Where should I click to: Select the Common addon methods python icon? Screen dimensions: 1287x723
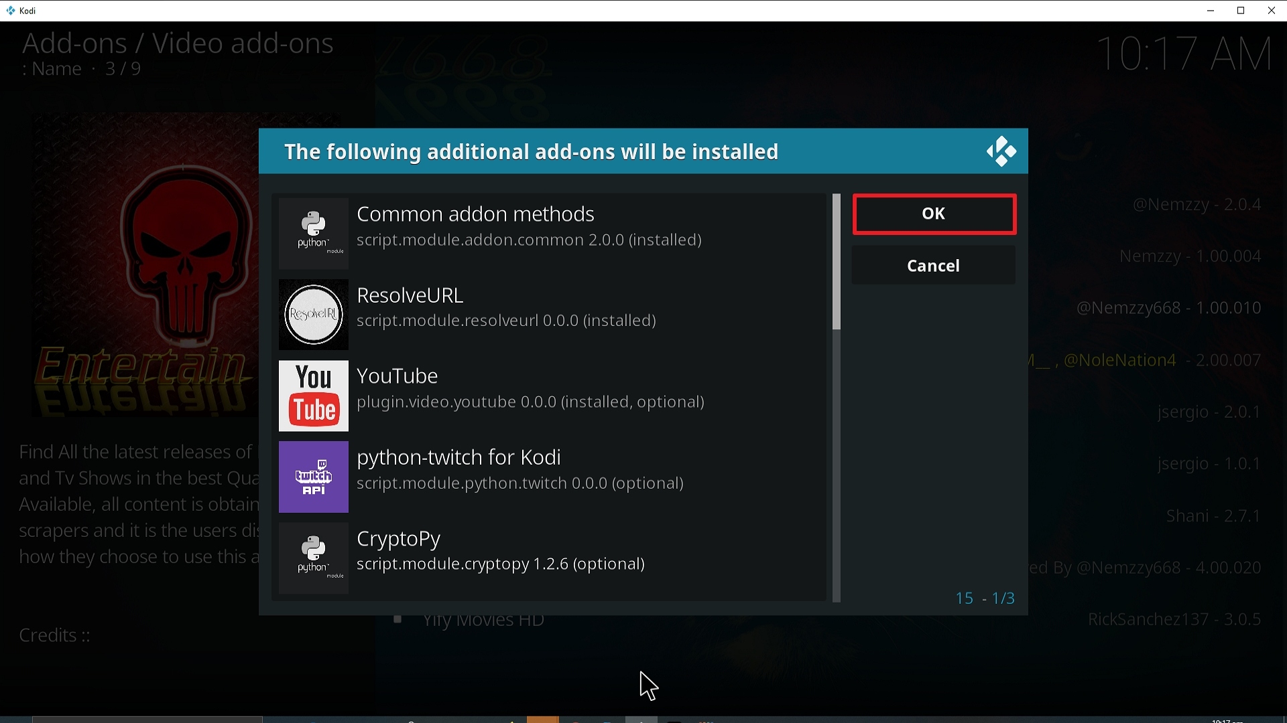pyautogui.click(x=314, y=233)
